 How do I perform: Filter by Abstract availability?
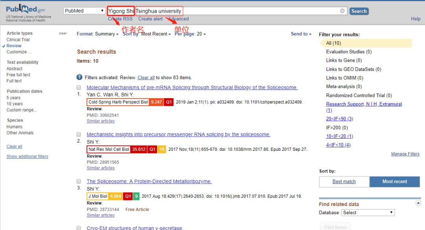(15, 69)
